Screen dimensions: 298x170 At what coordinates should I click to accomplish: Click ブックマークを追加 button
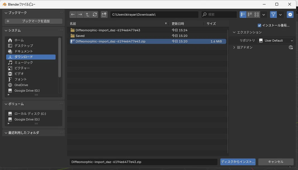pyautogui.click(x=34, y=21)
